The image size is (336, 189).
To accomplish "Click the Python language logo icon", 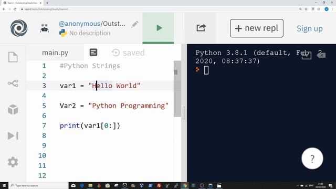I will pyautogui.click(x=63, y=33).
